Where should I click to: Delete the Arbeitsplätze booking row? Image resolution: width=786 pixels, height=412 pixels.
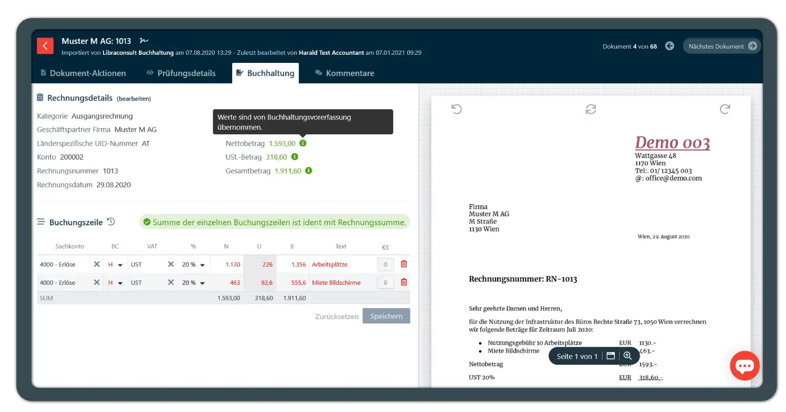point(404,264)
